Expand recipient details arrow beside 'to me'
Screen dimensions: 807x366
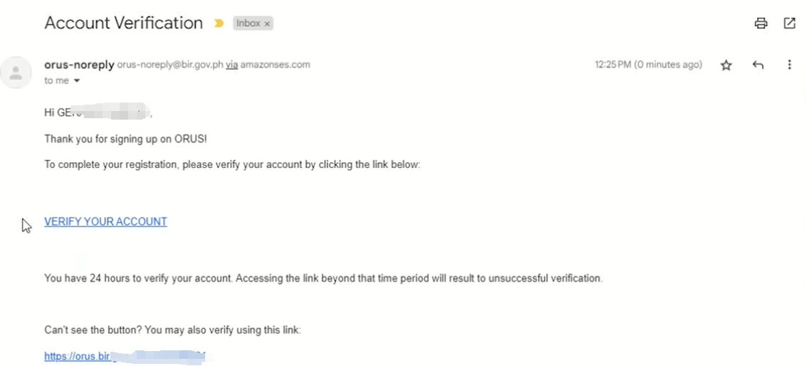point(77,81)
